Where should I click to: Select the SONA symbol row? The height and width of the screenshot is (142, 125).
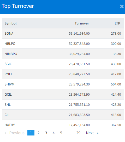tap(63, 33)
